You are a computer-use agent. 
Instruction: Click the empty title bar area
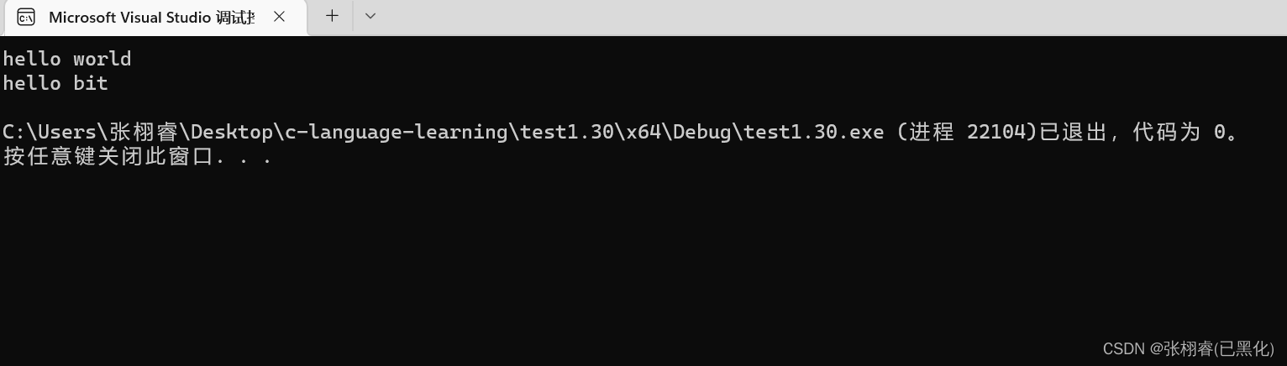point(798,17)
